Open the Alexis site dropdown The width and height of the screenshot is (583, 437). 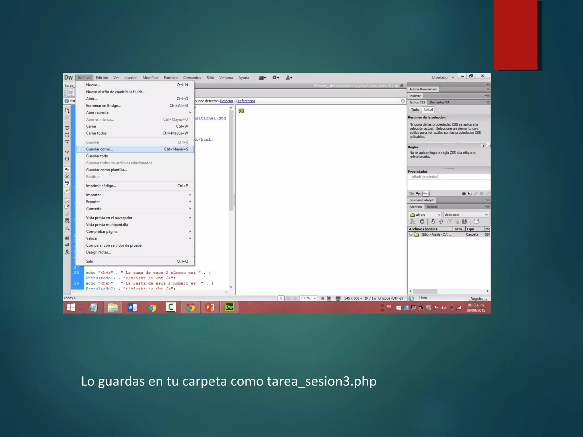pyautogui.click(x=425, y=215)
